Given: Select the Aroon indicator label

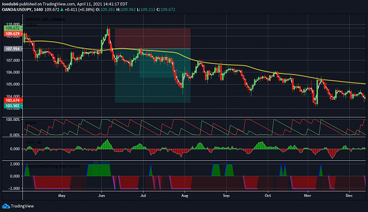Looking at the screenshot, I should coord(31,123).
